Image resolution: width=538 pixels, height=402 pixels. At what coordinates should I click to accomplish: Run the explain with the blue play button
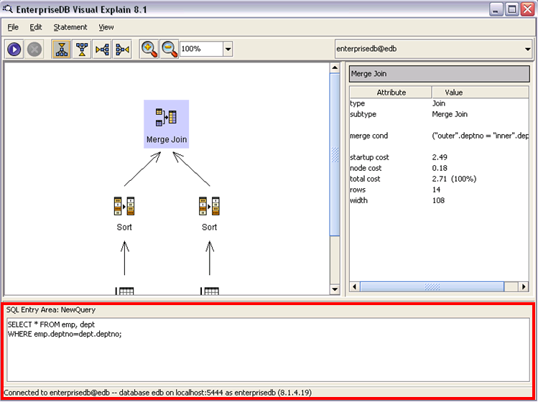click(14, 50)
